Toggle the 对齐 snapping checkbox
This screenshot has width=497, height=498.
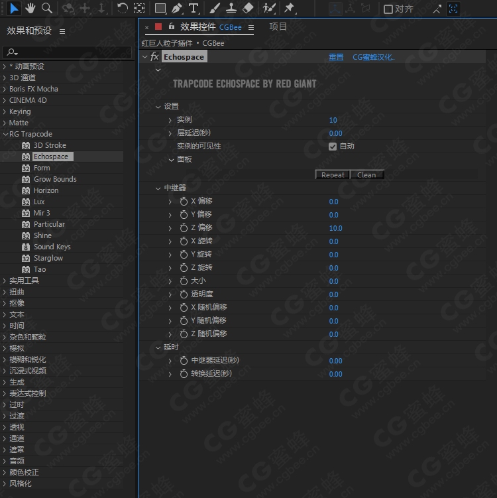(388, 9)
